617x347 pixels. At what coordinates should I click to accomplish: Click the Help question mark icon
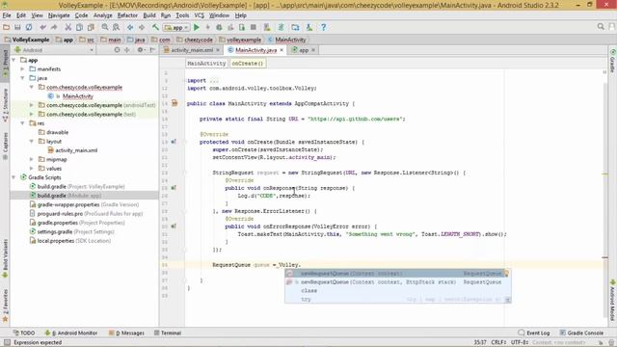pos(324,27)
